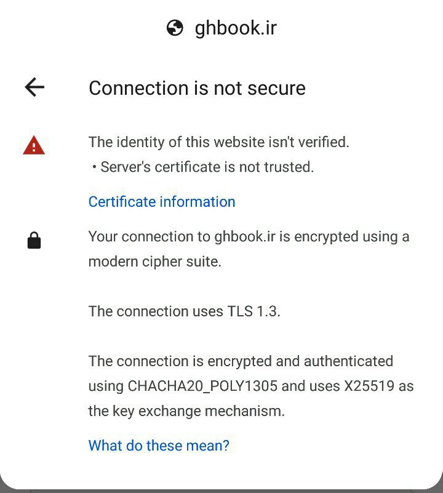Click 'The connection uses TLS 1.3.' text
The image size is (443, 493).
pyautogui.click(x=185, y=311)
